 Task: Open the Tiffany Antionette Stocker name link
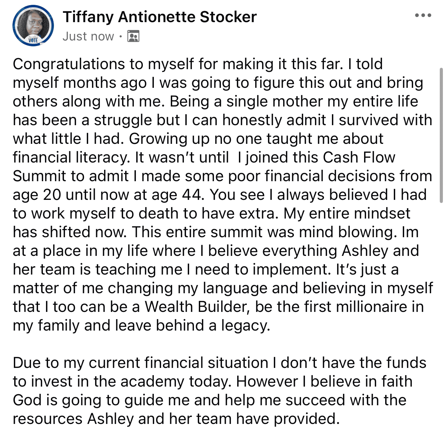159,17
